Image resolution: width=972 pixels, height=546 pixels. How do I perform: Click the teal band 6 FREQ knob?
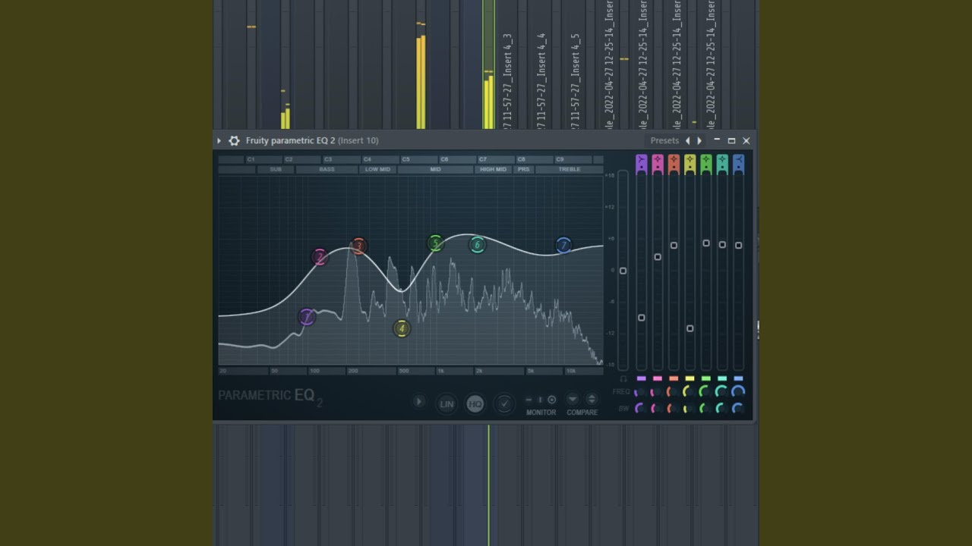721,392
